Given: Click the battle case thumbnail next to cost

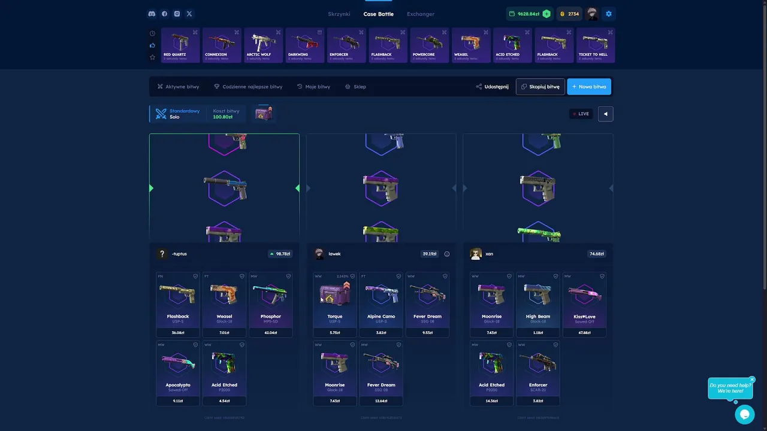Looking at the screenshot, I should [x=264, y=113].
